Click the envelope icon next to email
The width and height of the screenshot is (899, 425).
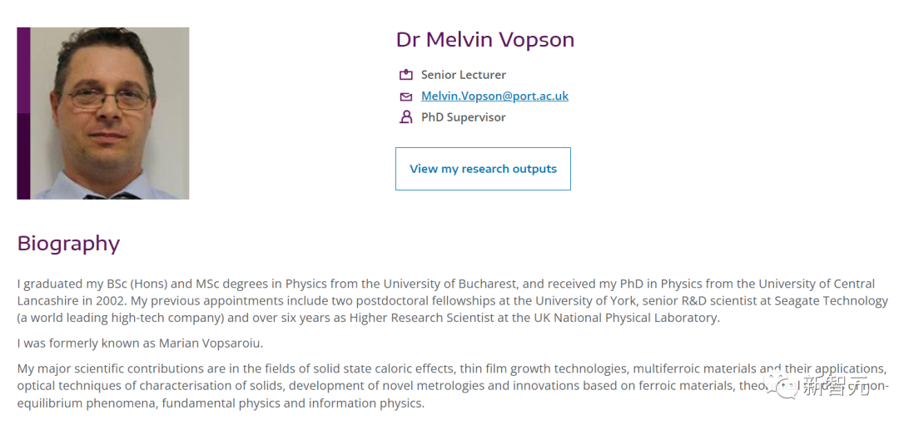[x=406, y=96]
